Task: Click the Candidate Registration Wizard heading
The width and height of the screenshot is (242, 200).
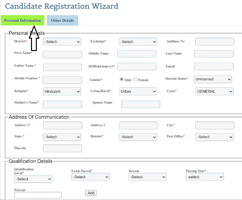Action: point(62,6)
